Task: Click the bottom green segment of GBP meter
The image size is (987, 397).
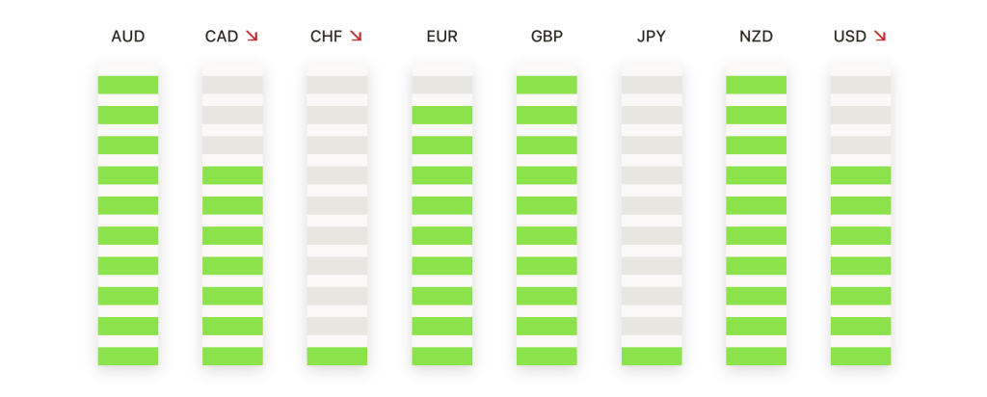Action: click(547, 357)
